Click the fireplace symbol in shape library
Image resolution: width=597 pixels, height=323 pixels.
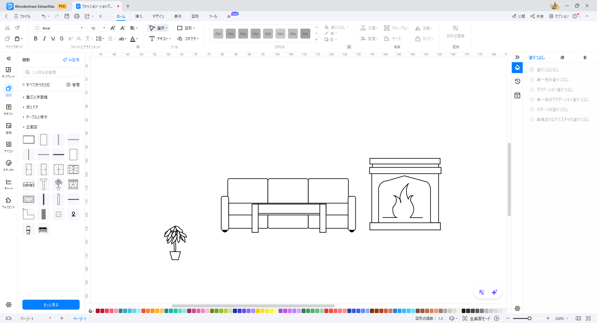(73, 184)
